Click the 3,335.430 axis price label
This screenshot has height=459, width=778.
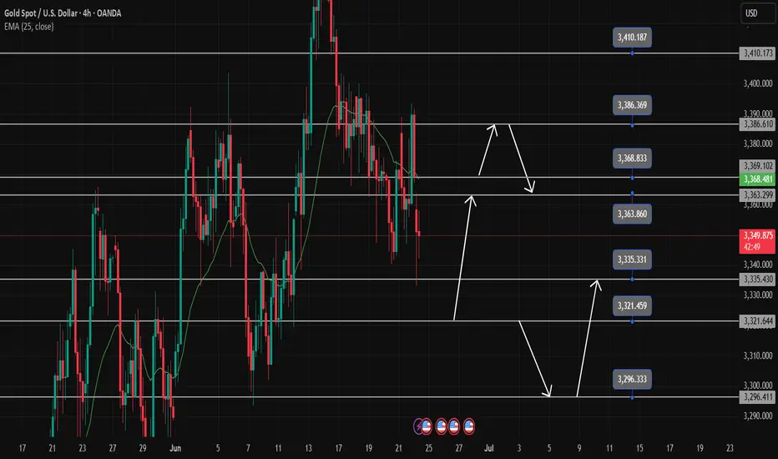tap(758, 280)
